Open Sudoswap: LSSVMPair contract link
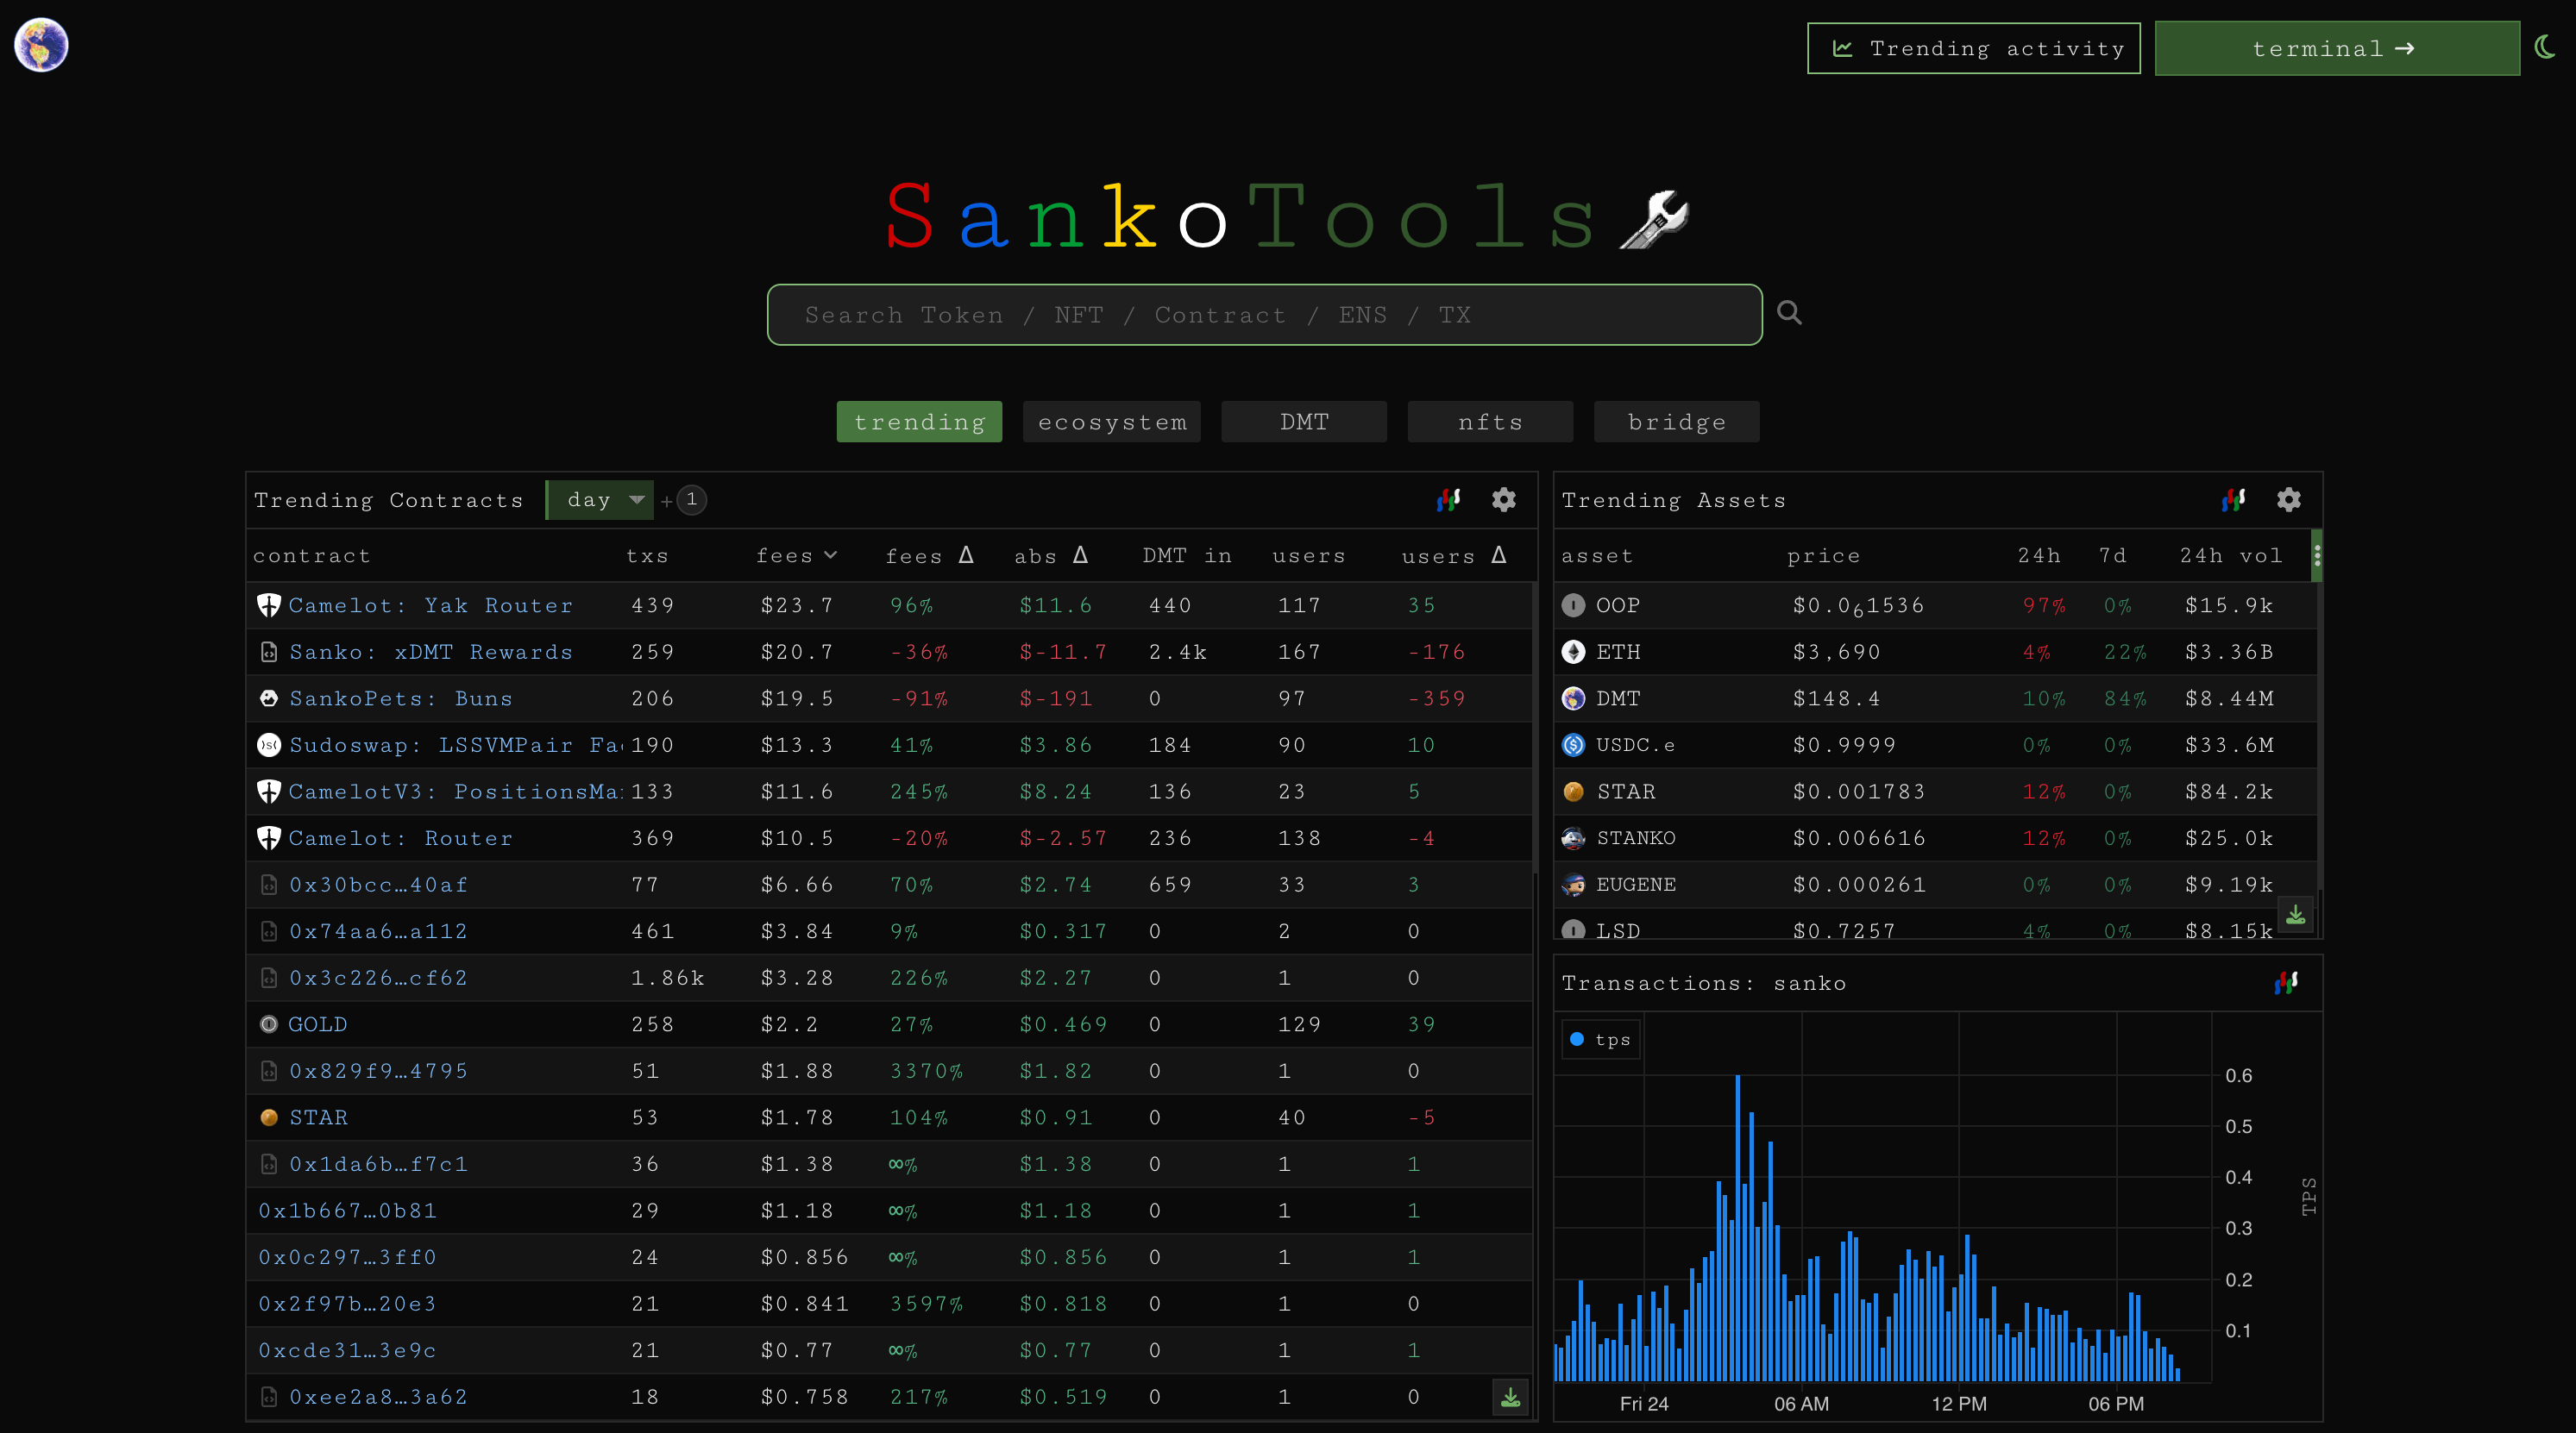 click(x=455, y=746)
